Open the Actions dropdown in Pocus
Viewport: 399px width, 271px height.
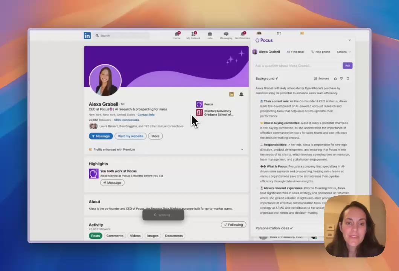coord(344,52)
